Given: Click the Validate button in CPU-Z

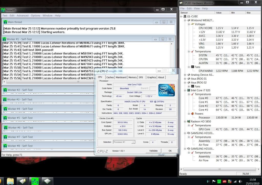Looking at the screenshot, I should coord(153,151).
